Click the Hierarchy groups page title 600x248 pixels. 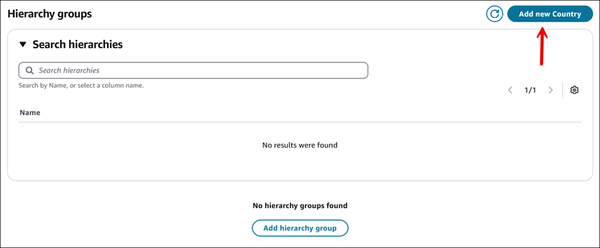(x=50, y=14)
